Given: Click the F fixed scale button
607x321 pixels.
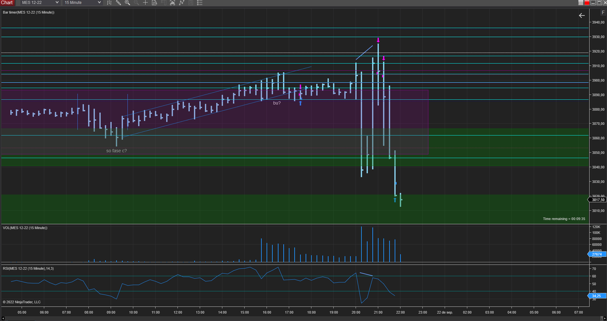Looking at the screenshot, I should tap(603, 12).
